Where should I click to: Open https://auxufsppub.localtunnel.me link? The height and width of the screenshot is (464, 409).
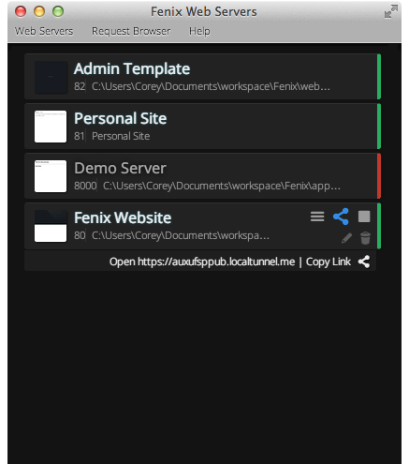(202, 262)
